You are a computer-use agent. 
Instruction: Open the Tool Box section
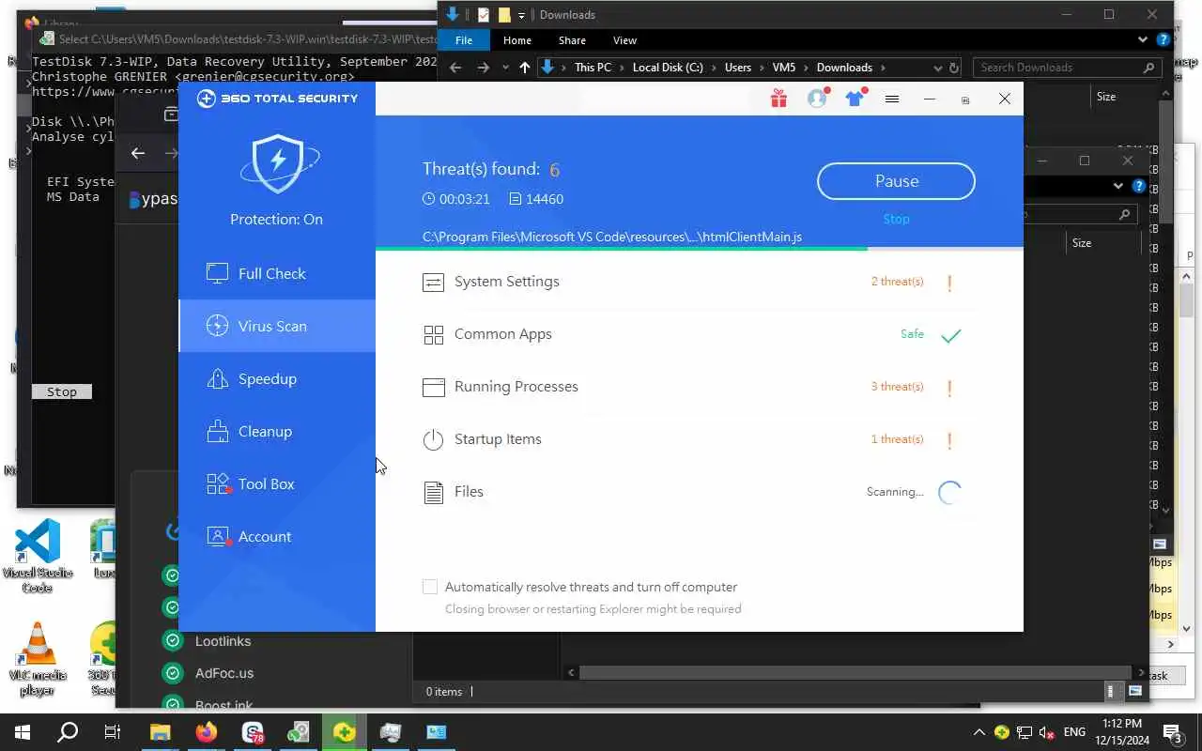277,483
